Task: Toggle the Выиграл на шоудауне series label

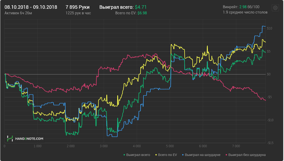Action: 202,155
